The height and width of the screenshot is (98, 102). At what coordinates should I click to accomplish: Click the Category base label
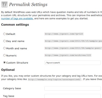(12, 88)
